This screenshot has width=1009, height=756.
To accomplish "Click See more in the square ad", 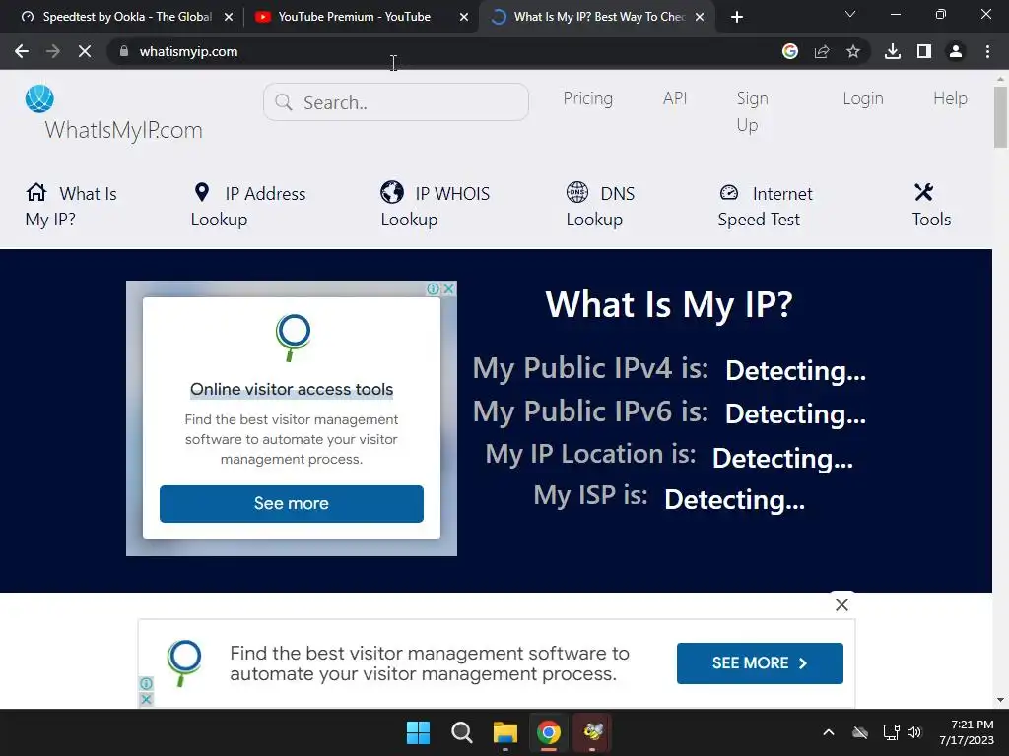I will coord(292,503).
